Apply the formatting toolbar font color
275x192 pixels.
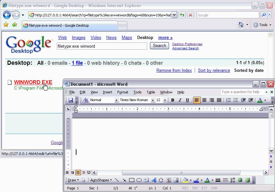(260, 100)
